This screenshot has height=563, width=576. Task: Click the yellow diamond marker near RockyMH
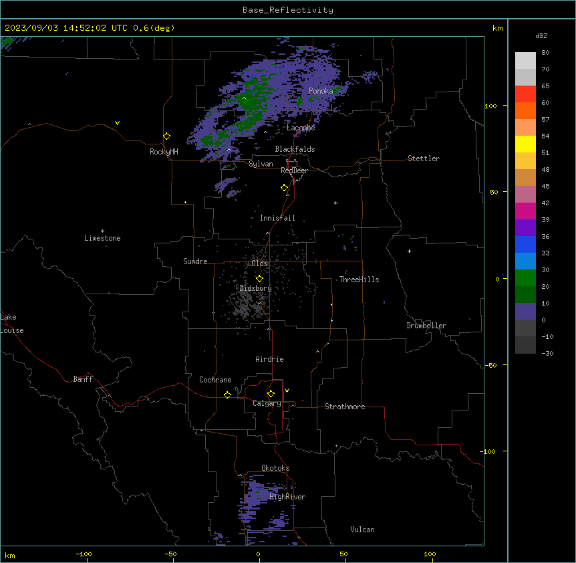click(166, 136)
